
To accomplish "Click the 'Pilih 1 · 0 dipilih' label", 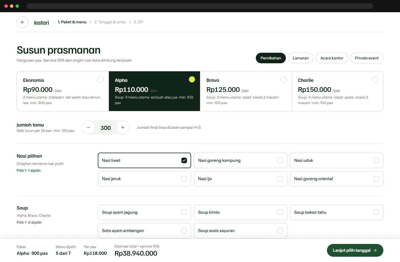I will click(x=29, y=223).
